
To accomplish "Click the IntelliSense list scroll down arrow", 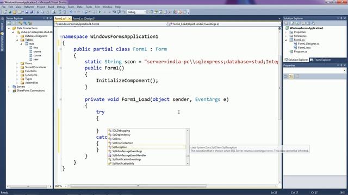I will (x=188, y=164).
